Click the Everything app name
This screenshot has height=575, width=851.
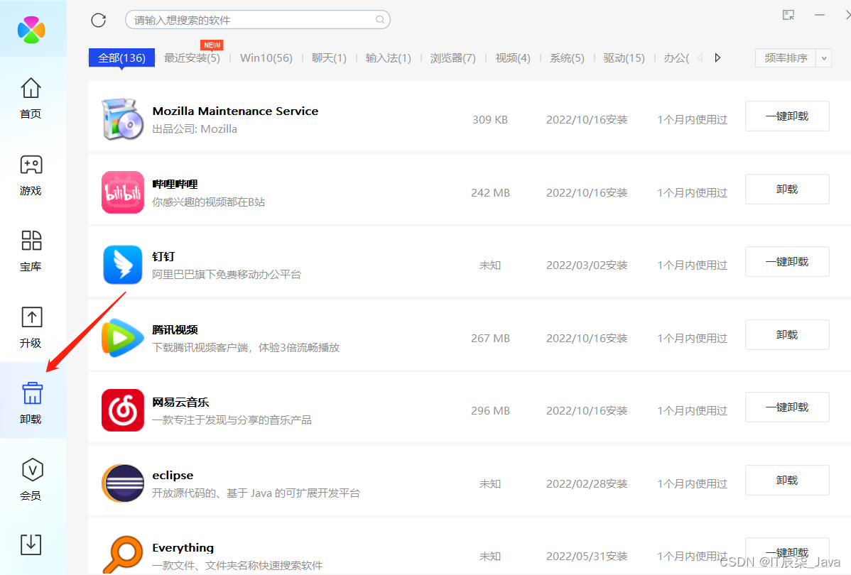(183, 548)
